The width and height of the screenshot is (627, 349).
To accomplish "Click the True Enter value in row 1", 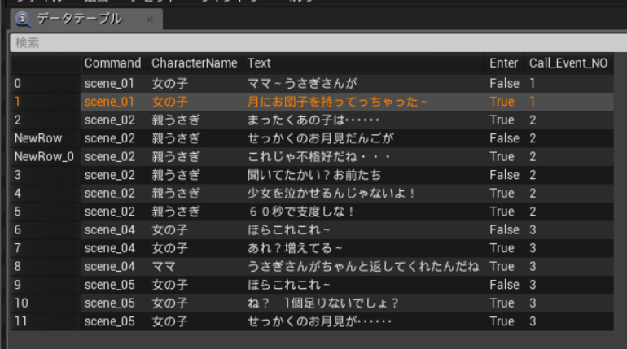I will 502,102.
